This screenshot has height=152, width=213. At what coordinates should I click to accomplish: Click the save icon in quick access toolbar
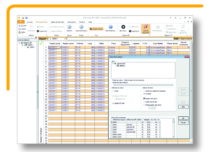pos(26,18)
